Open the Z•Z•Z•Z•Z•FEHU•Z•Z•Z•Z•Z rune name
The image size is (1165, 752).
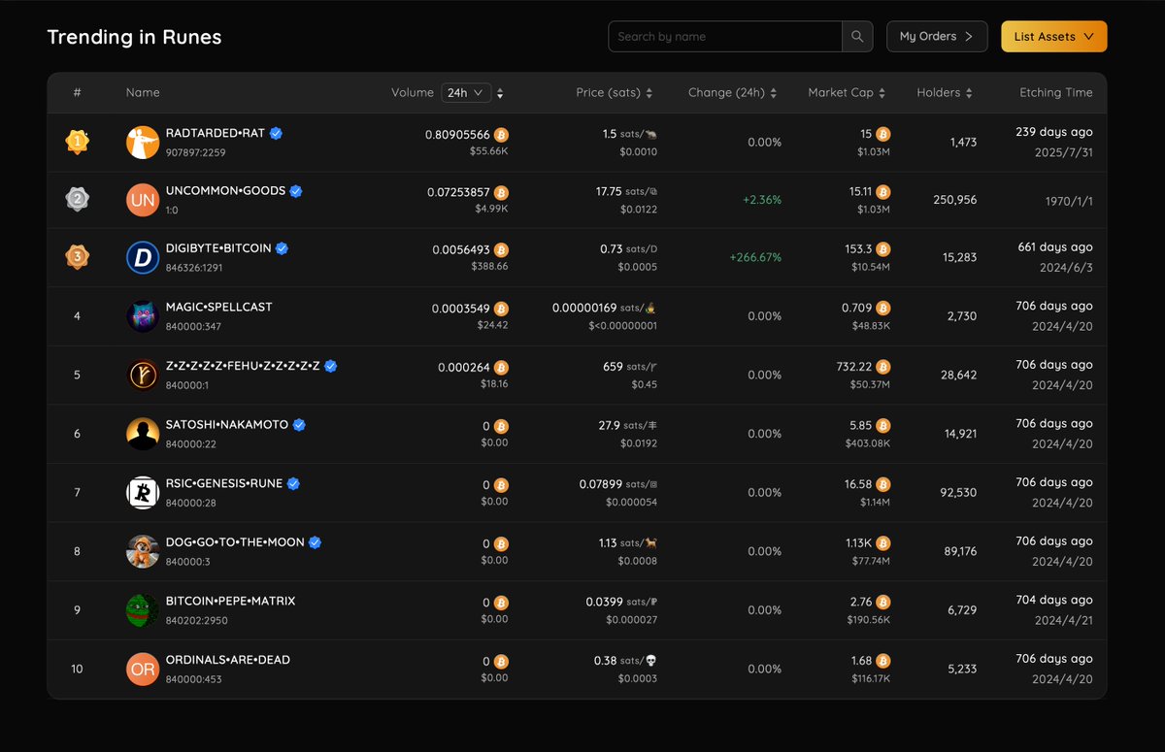coord(243,366)
